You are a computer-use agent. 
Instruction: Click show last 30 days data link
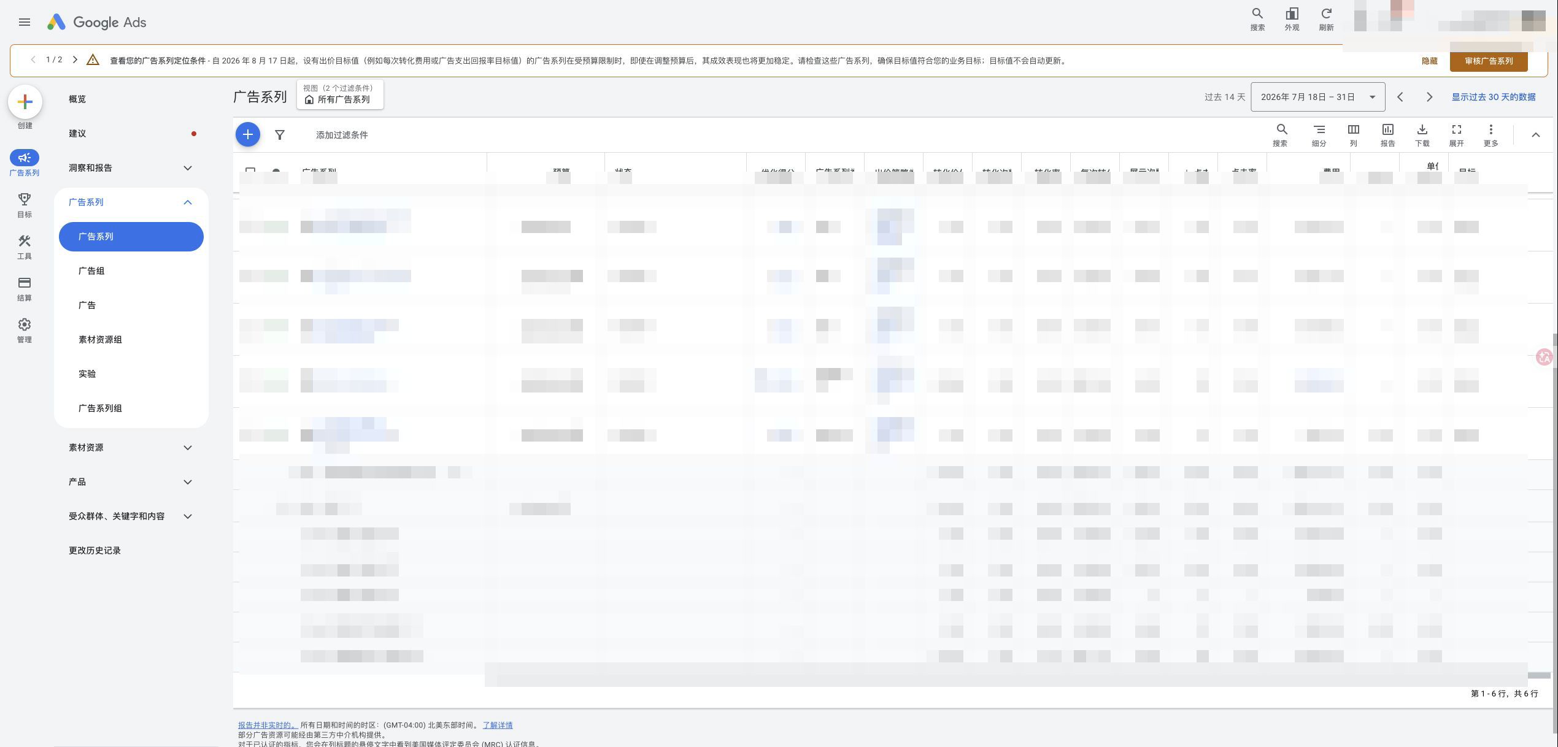coord(1493,97)
